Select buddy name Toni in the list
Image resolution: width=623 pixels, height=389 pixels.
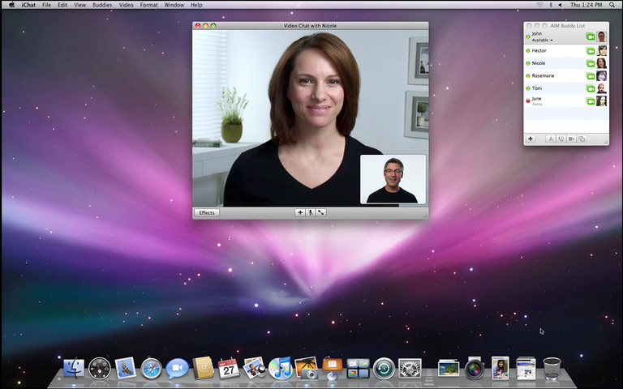(536, 88)
